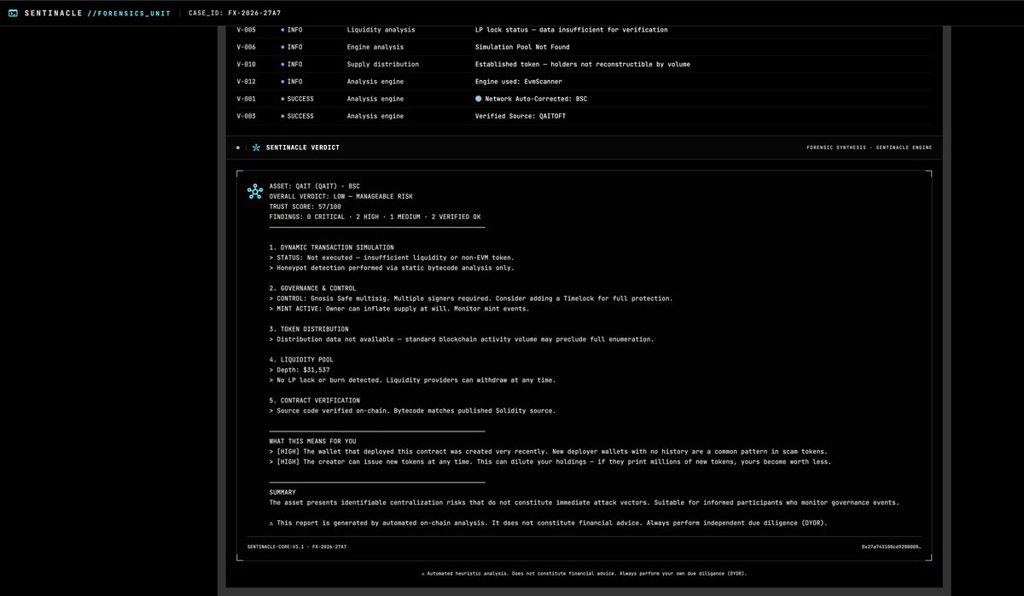This screenshot has width=1024, height=596.
Task: Click the FINDINGS summary line
Action: tap(375, 217)
